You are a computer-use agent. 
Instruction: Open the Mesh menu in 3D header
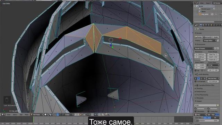27,115
